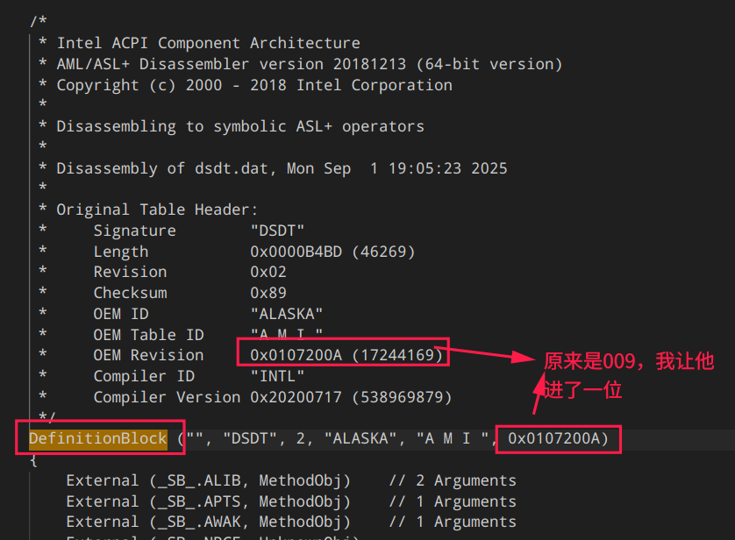Click the "ALASKA" OEM ID value in the header
Image resolution: width=735 pixels, height=540 pixels.
287,314
